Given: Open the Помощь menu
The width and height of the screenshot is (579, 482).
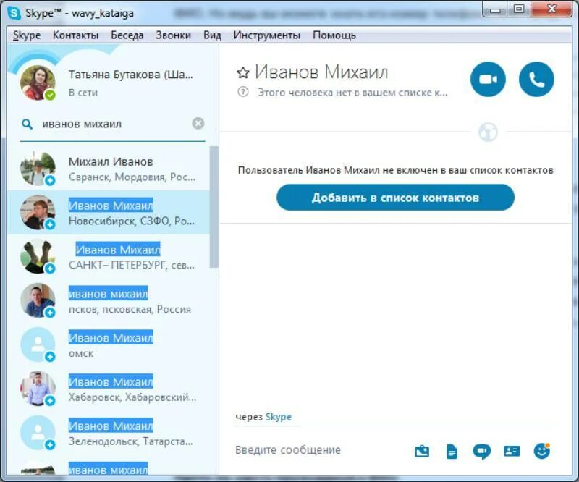Looking at the screenshot, I should tap(334, 35).
